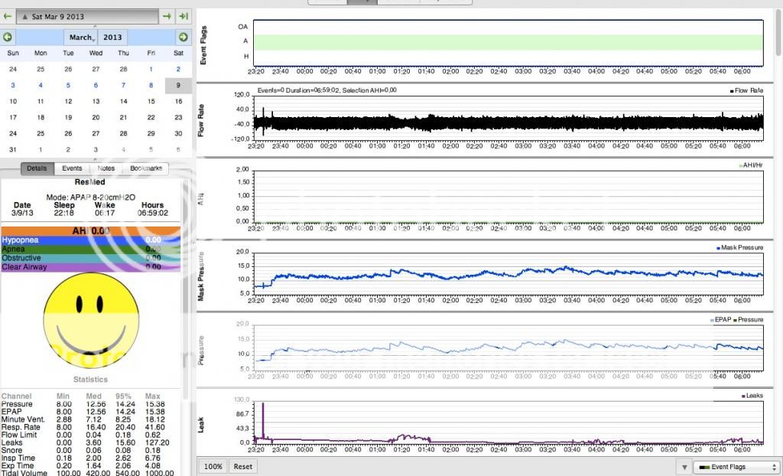Select March 8 in the calendar
The width and height of the screenshot is (783, 476).
click(x=151, y=85)
